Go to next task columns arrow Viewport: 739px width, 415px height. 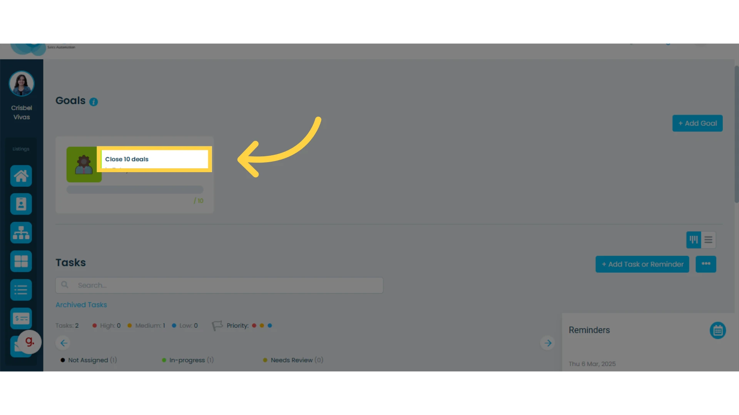(548, 343)
